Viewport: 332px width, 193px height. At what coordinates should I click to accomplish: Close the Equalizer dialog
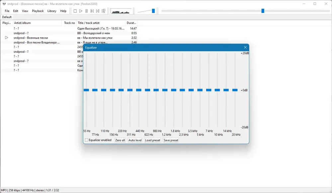coord(245,48)
